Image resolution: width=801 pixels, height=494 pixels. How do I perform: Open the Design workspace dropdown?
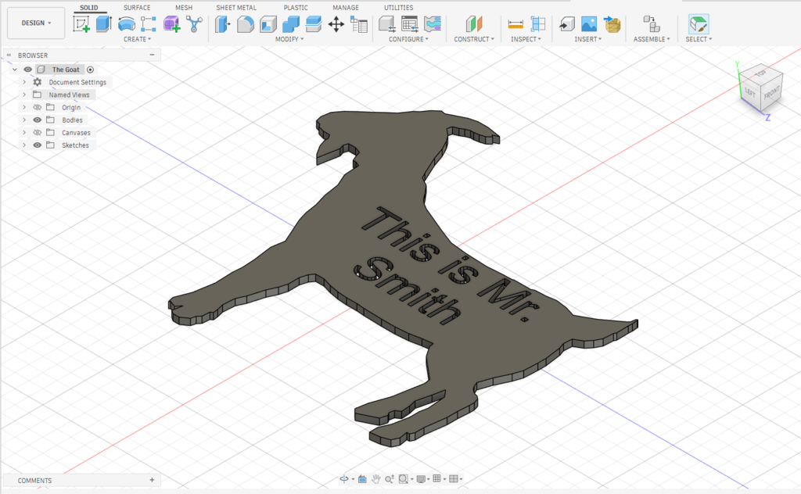(36, 23)
